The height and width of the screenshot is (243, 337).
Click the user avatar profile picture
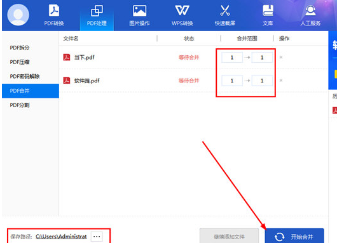18,15
